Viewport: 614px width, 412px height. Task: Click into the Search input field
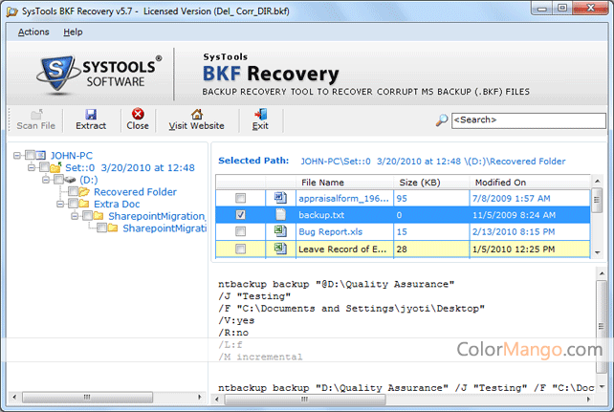click(526, 120)
